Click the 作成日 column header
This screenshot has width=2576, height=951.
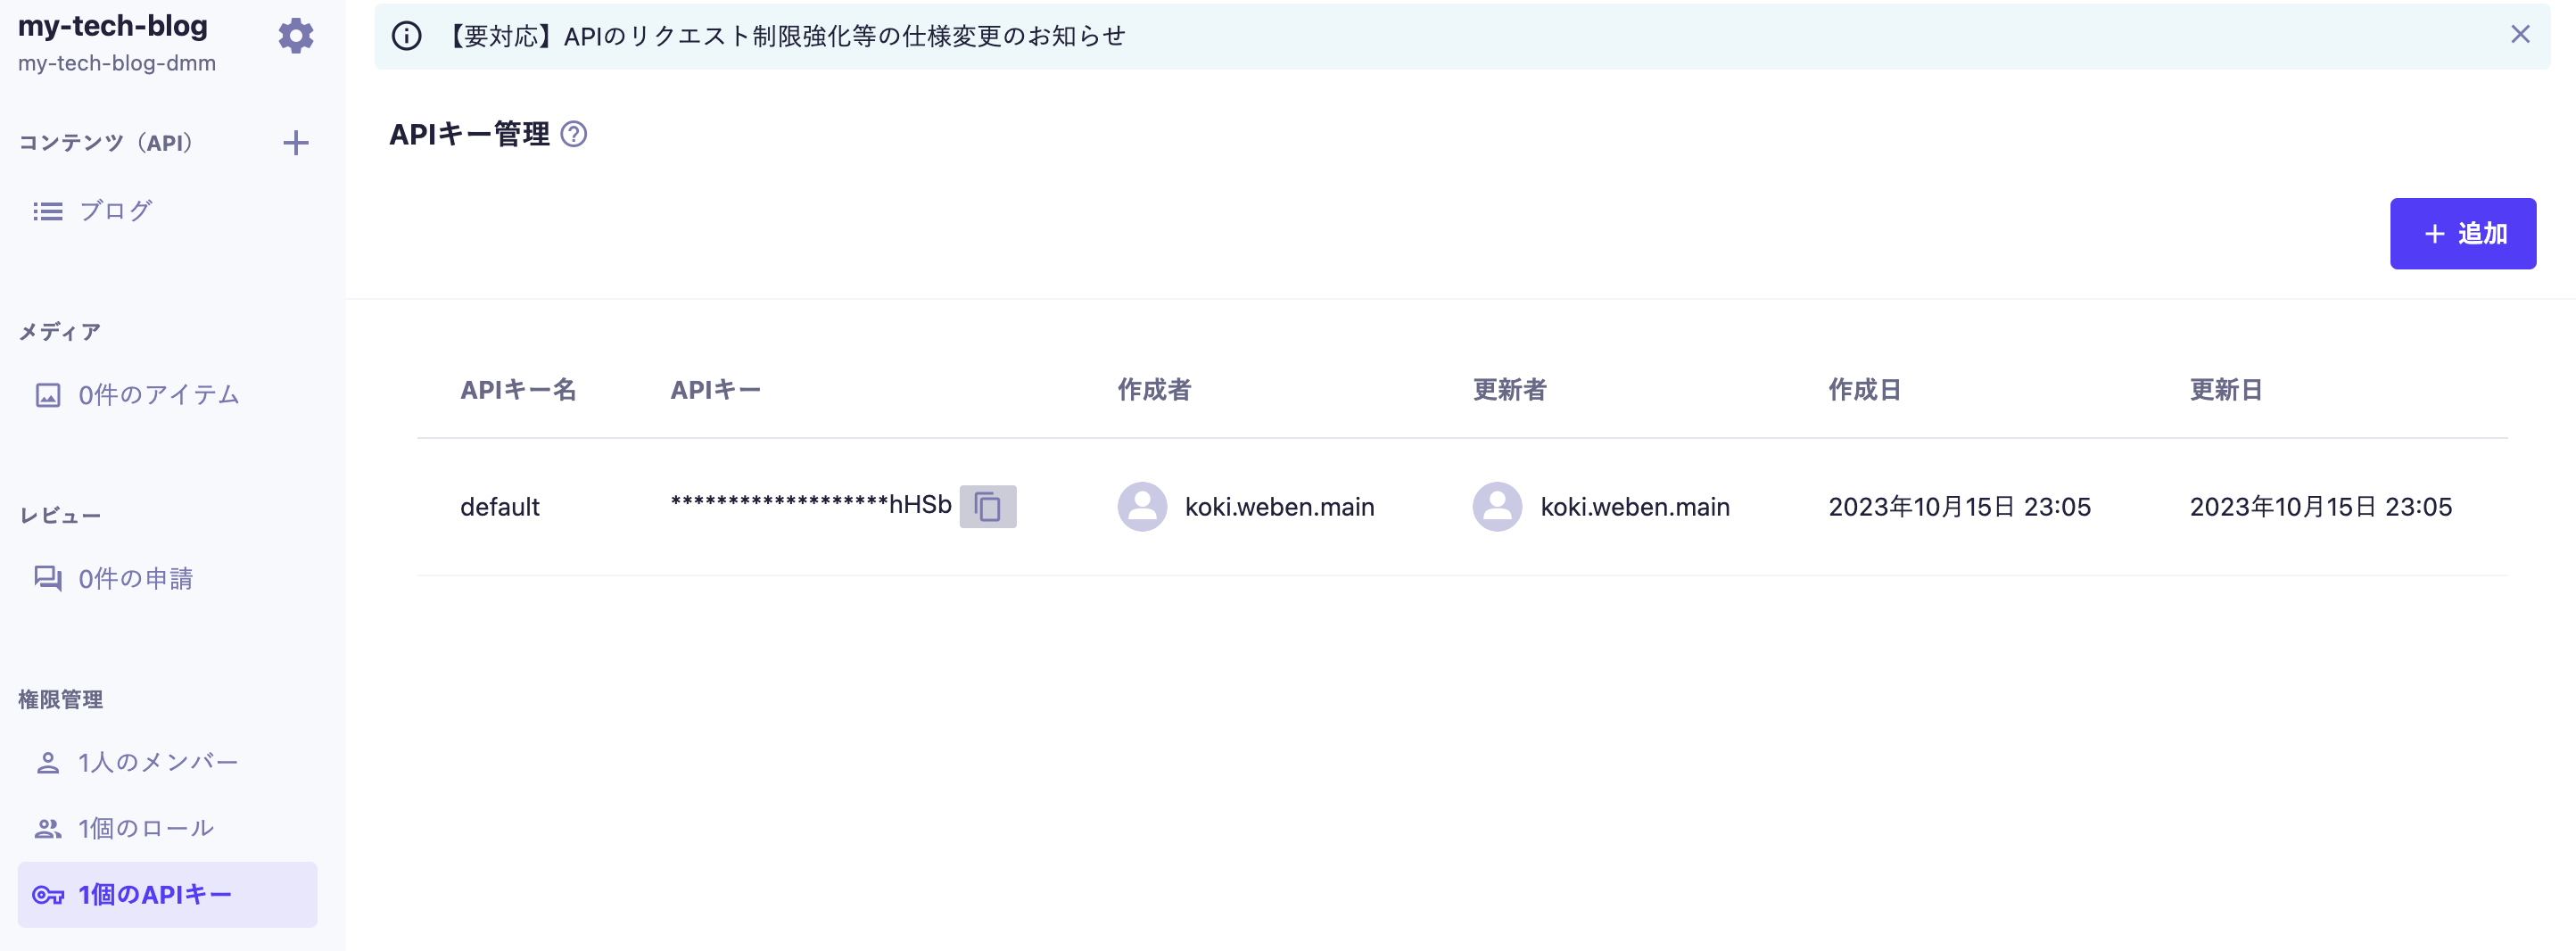1864,390
